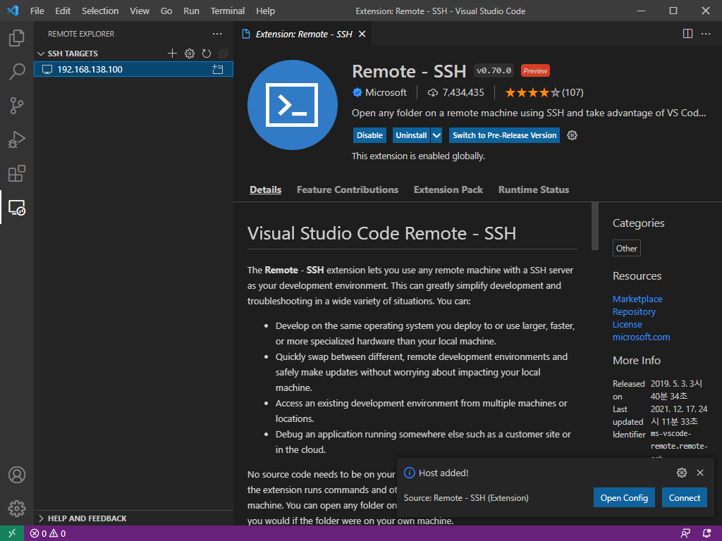Open the extension manage gear icon
This screenshot has width=722, height=541.
tap(572, 135)
